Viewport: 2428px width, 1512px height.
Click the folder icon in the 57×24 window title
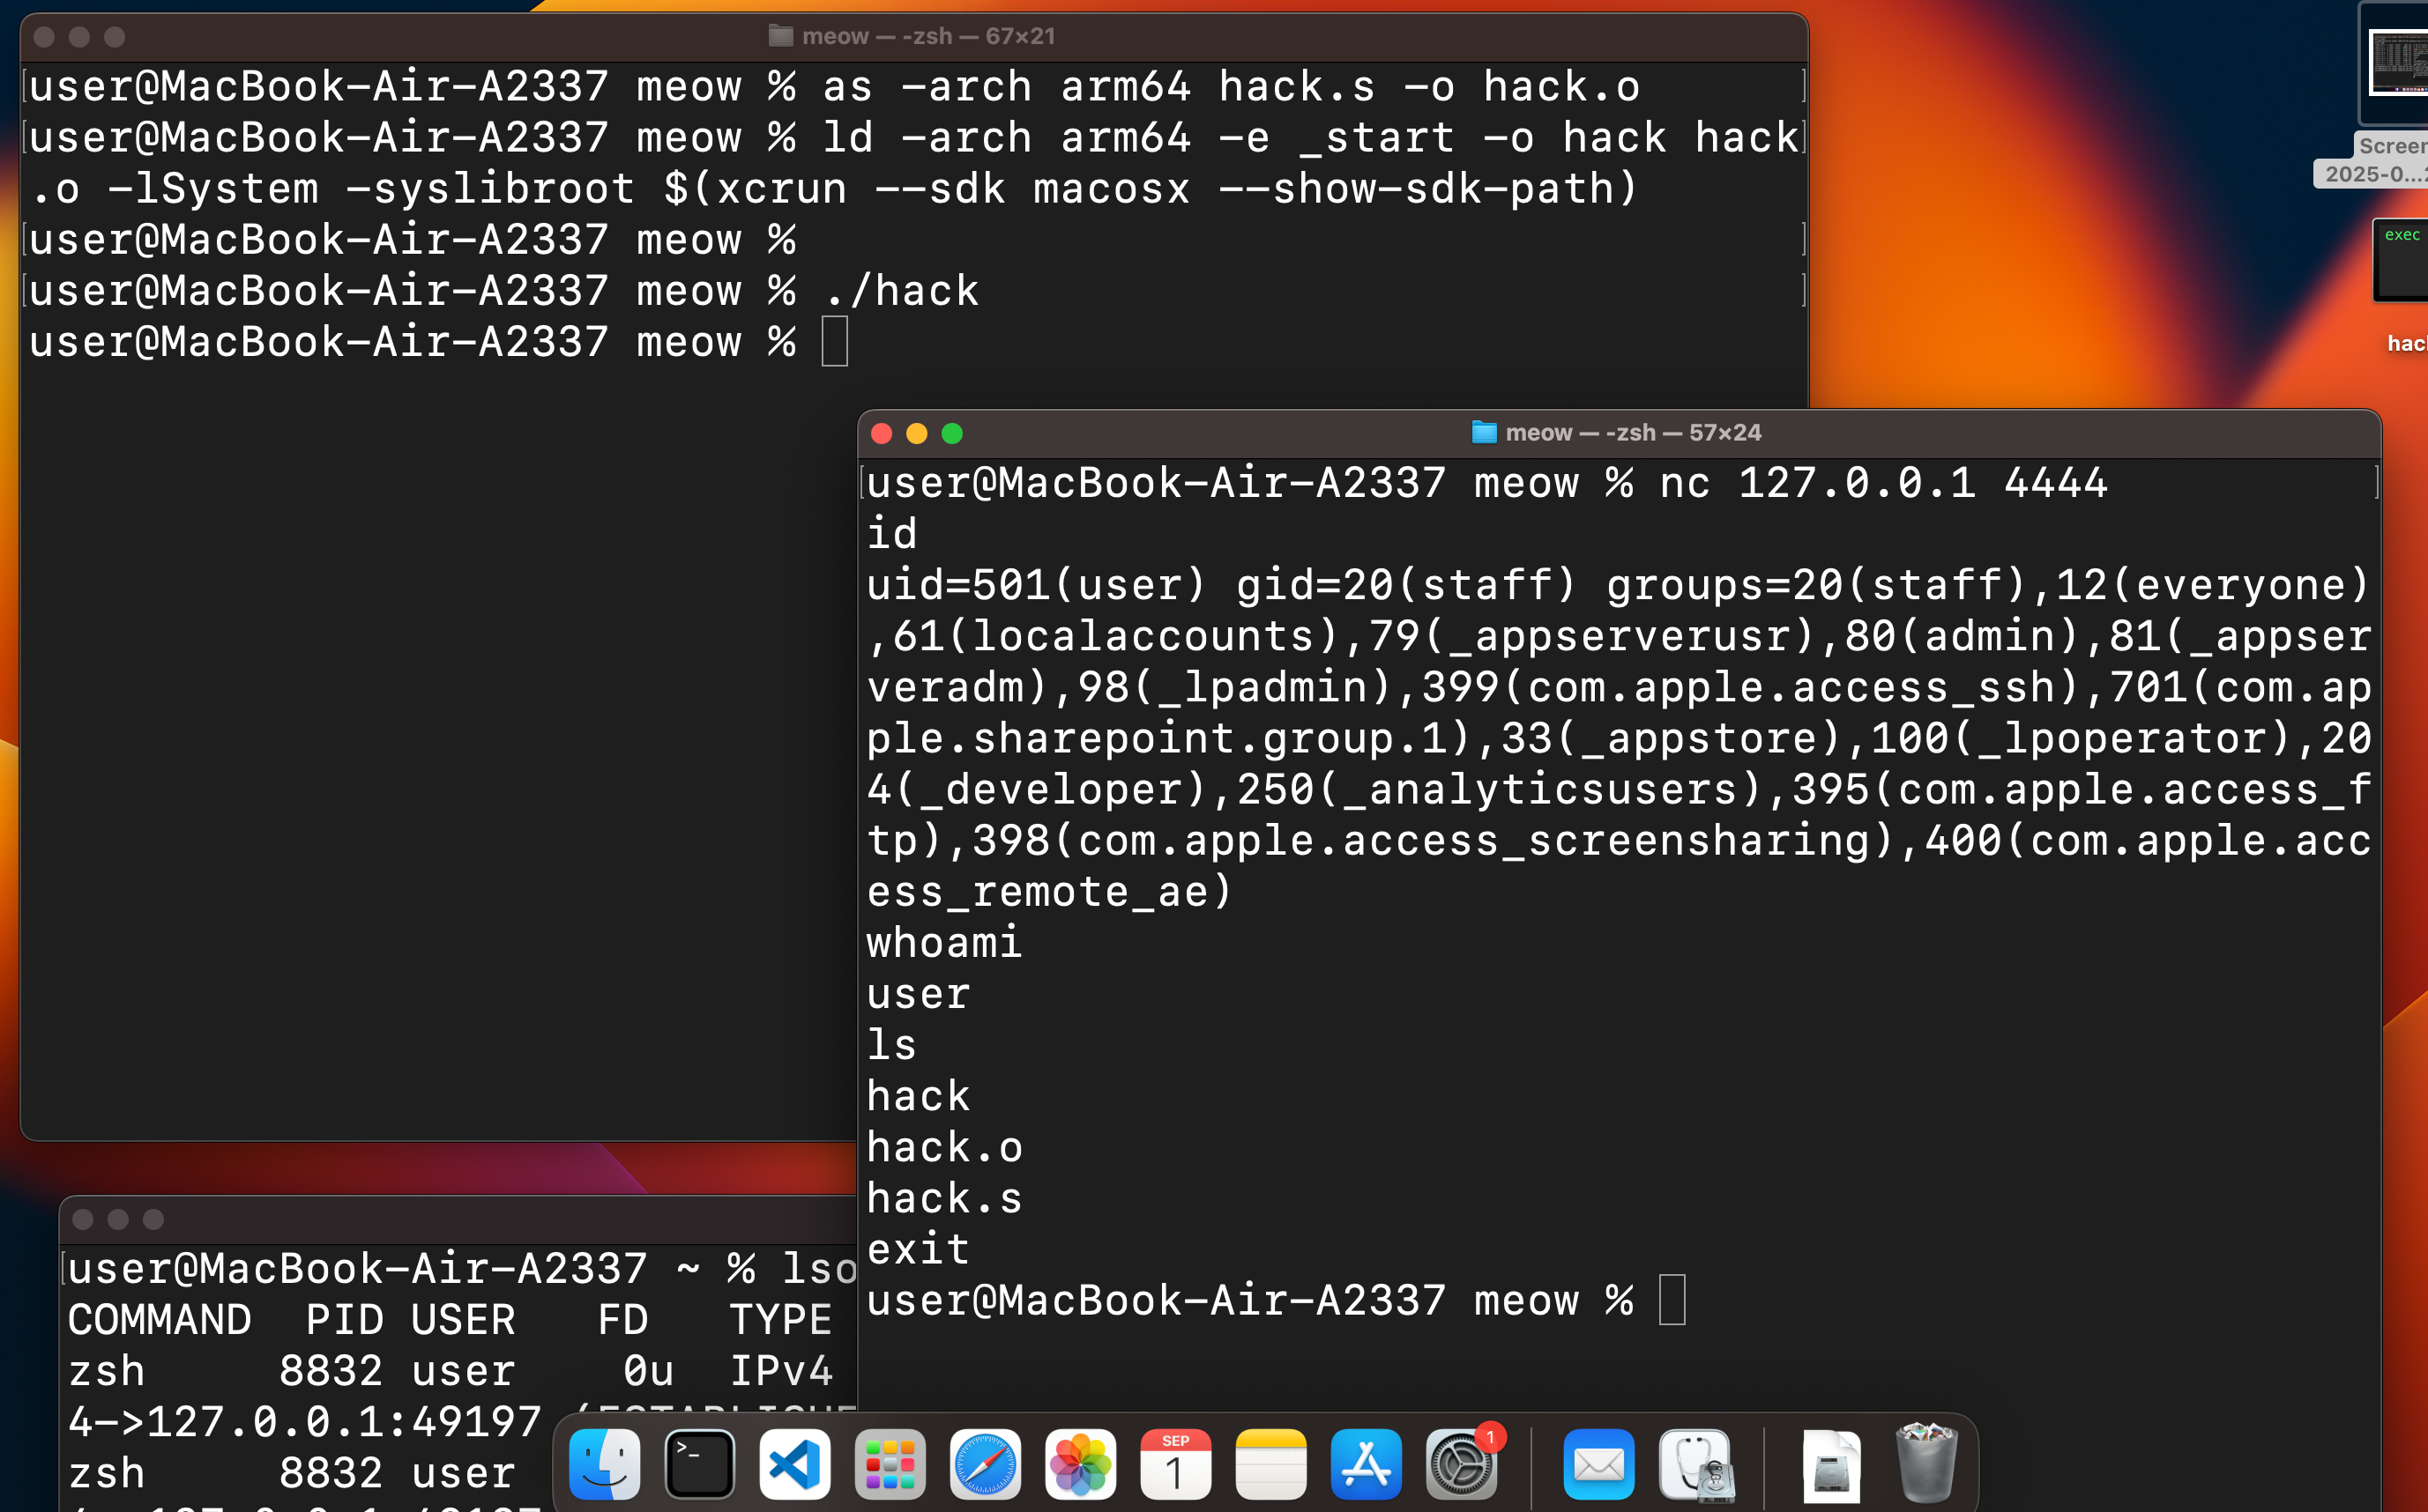pos(1484,432)
